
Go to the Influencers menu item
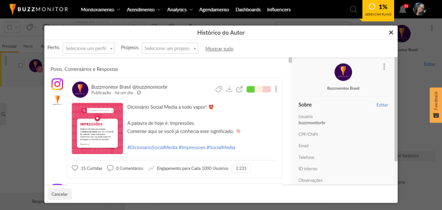[278, 9]
